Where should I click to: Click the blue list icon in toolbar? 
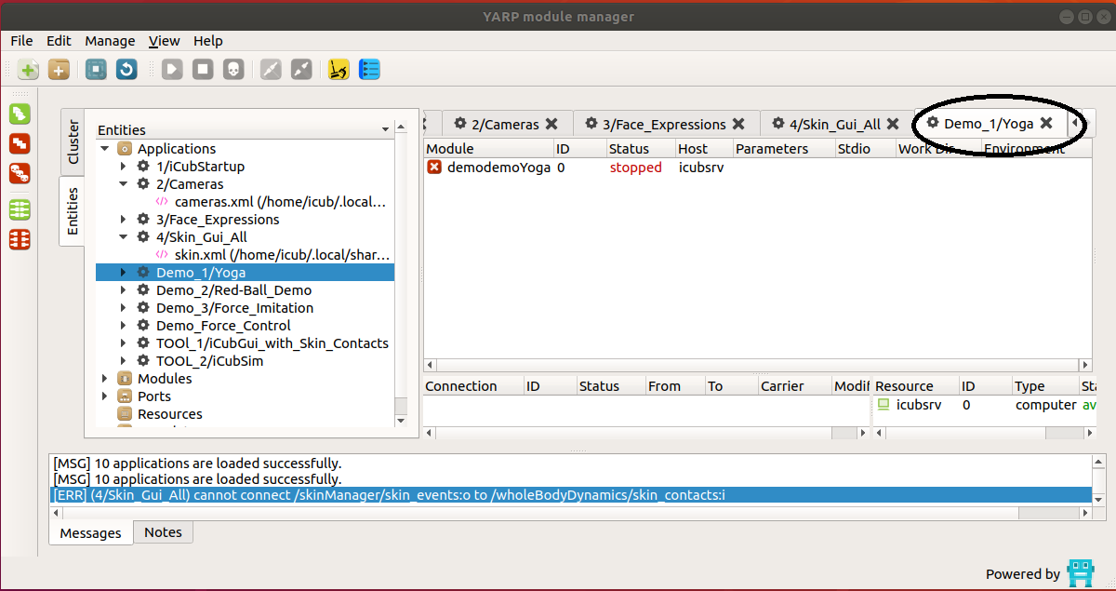tap(369, 70)
